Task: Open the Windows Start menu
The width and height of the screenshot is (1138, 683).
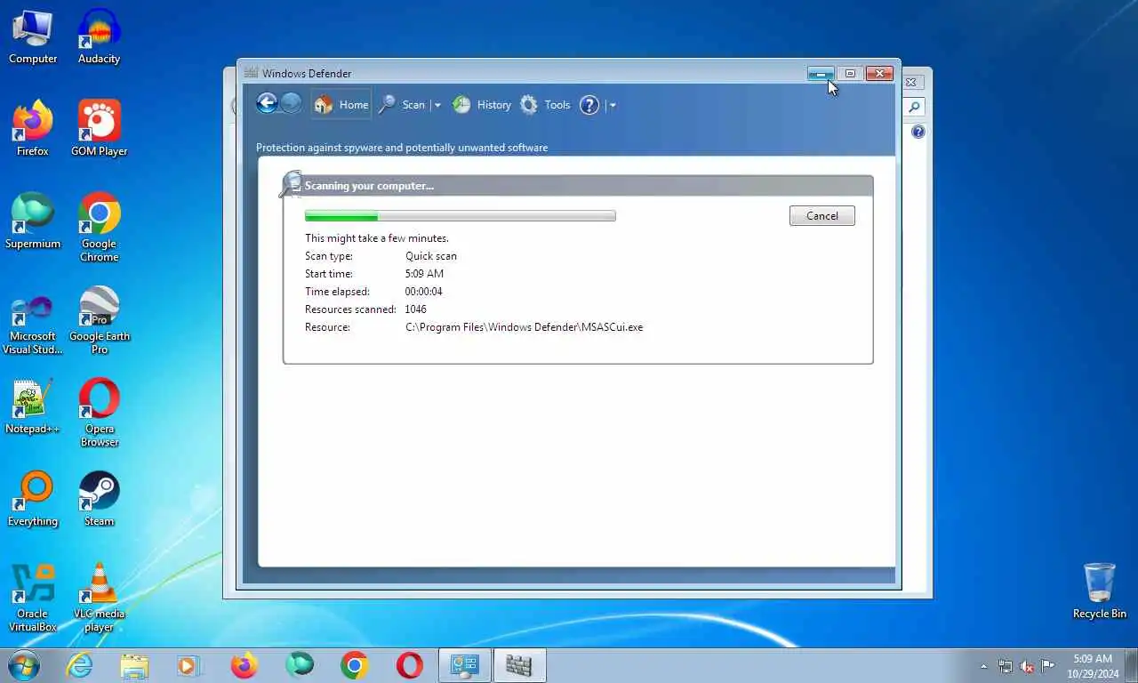Action: click(x=23, y=665)
